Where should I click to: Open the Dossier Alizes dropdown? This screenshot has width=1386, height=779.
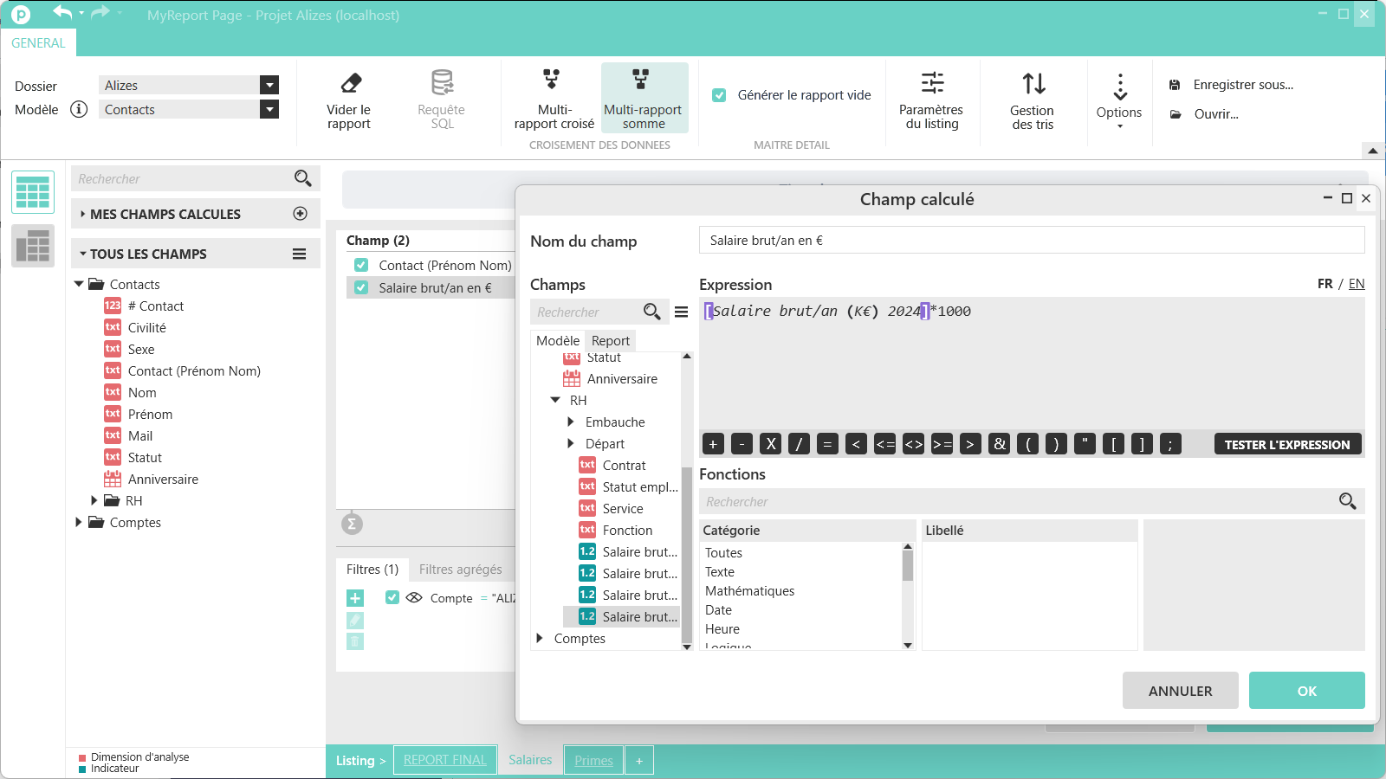pos(269,85)
